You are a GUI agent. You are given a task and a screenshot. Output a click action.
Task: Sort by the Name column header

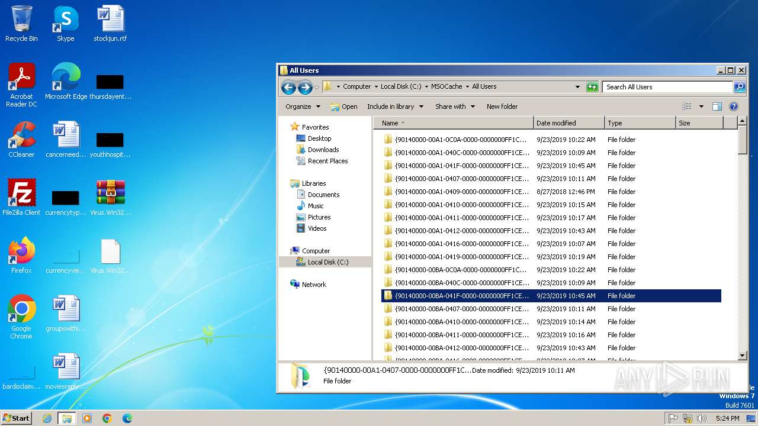point(453,123)
